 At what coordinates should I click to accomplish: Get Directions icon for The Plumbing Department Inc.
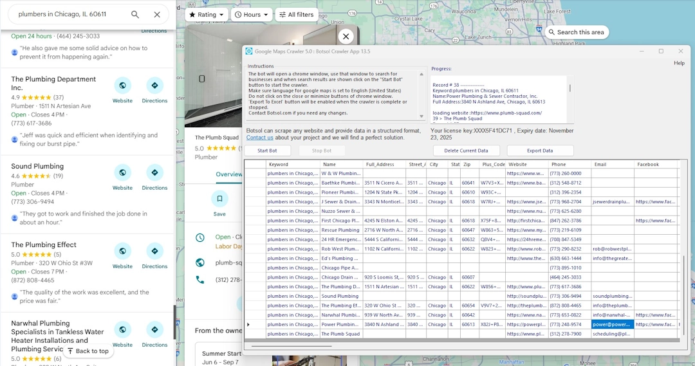point(154,86)
